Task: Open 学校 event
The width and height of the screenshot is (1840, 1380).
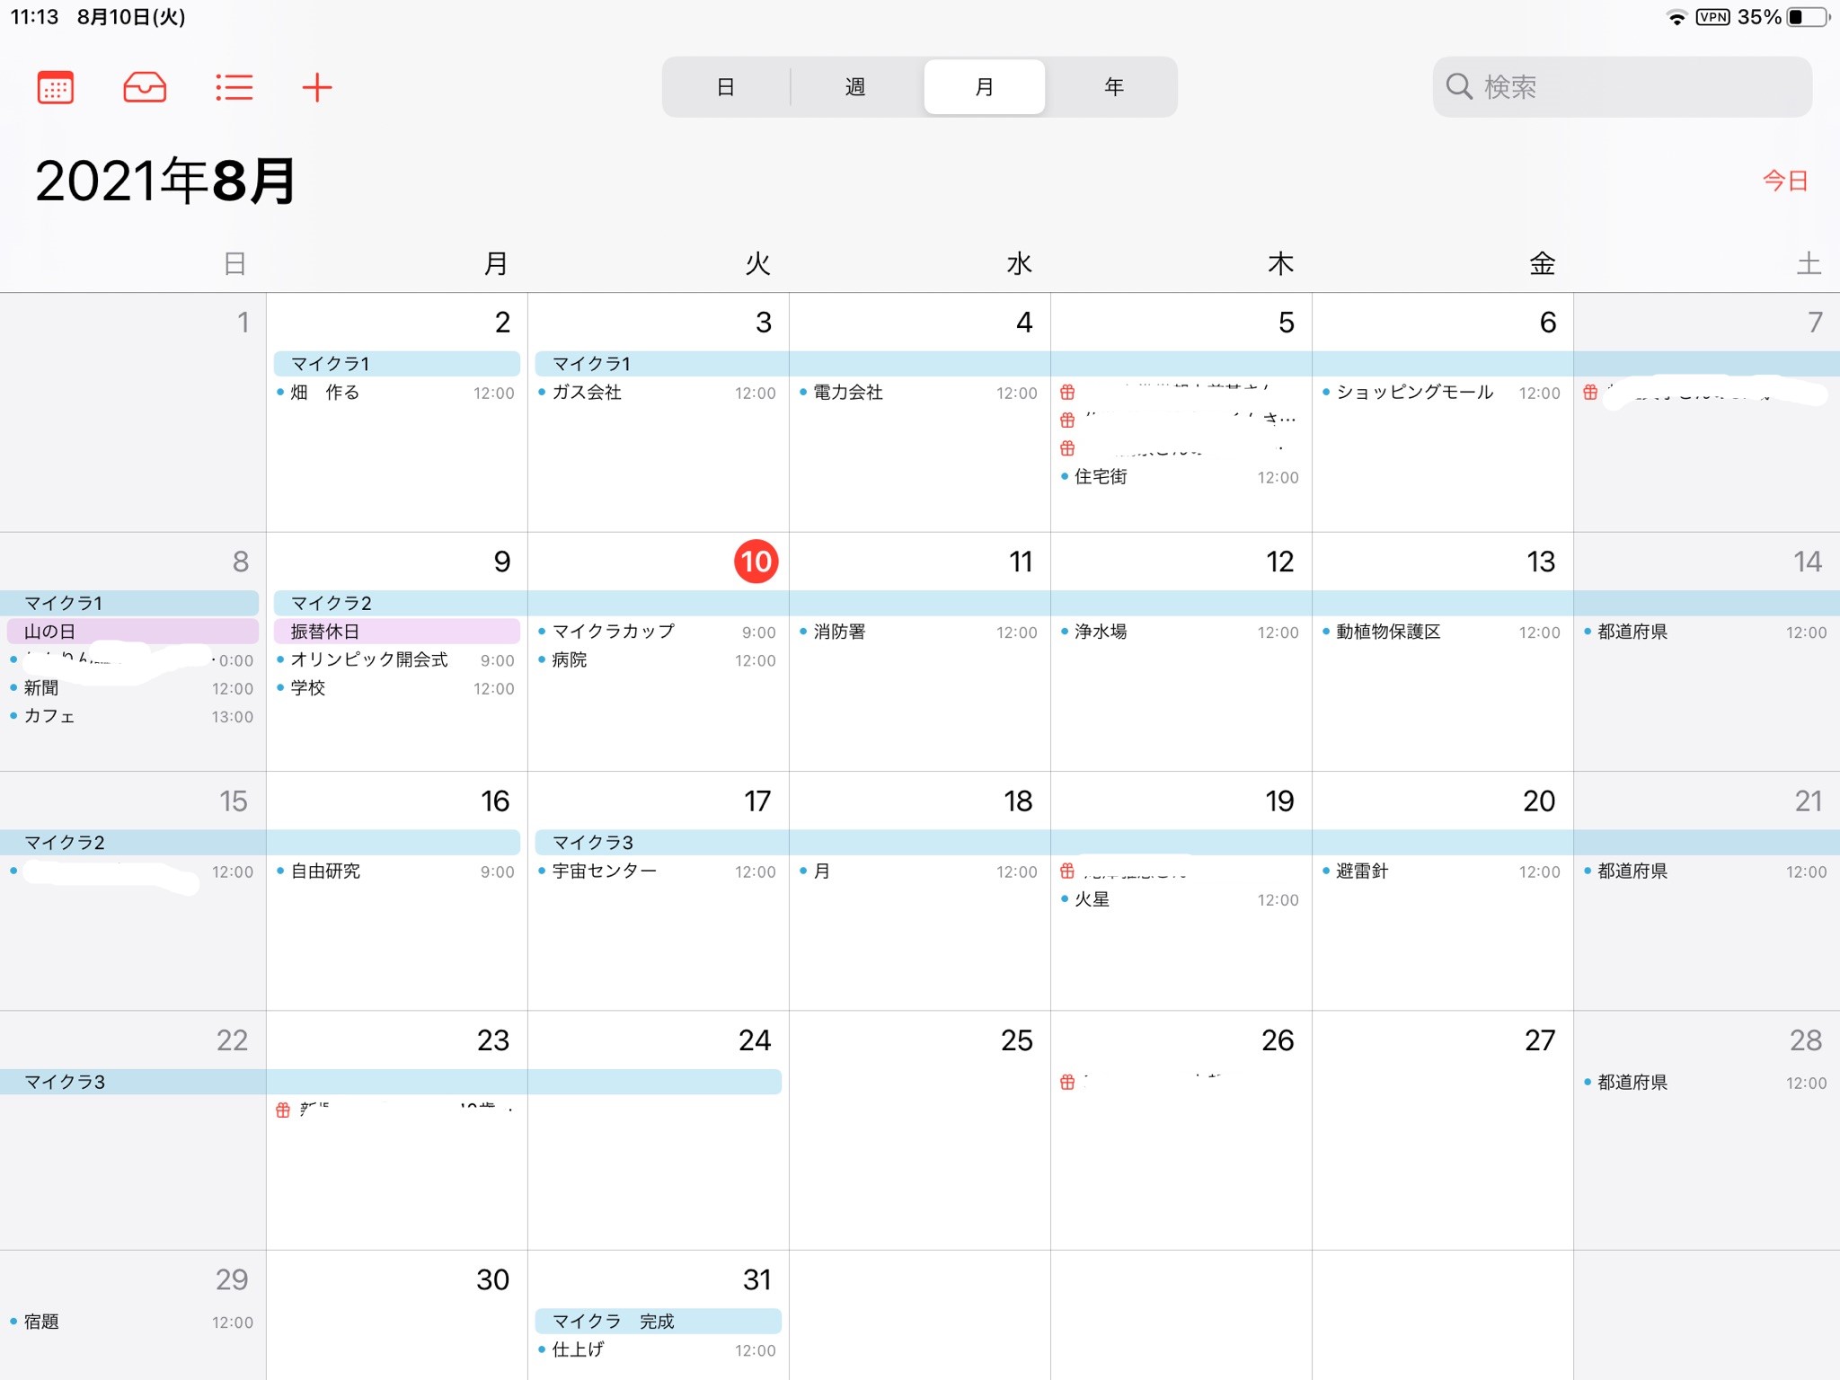Action: coord(396,688)
